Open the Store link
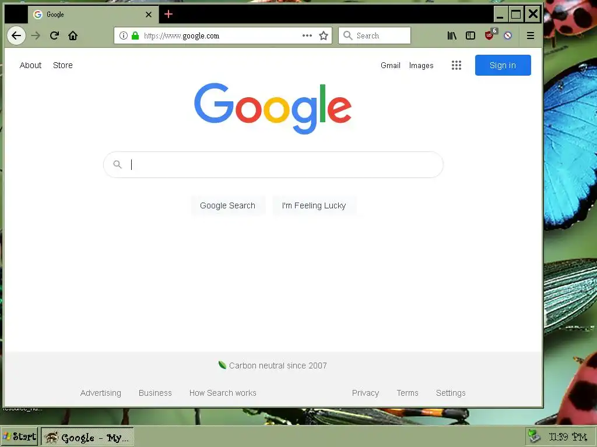Screen dimensions: 597x447 [63, 65]
